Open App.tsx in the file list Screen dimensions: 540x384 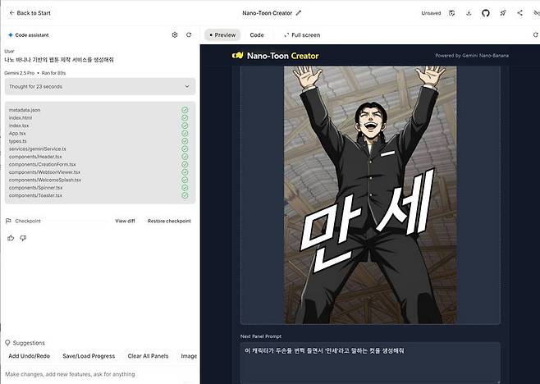(x=17, y=133)
